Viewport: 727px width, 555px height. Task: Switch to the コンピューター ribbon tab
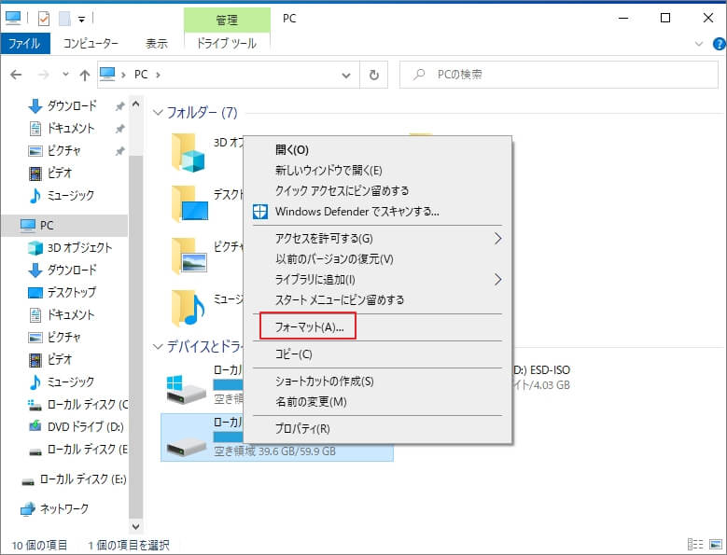[91, 44]
